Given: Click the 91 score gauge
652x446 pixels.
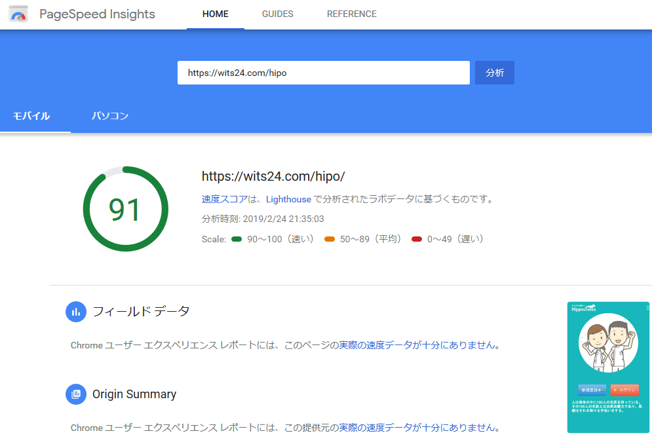Looking at the screenshot, I should tap(126, 209).
